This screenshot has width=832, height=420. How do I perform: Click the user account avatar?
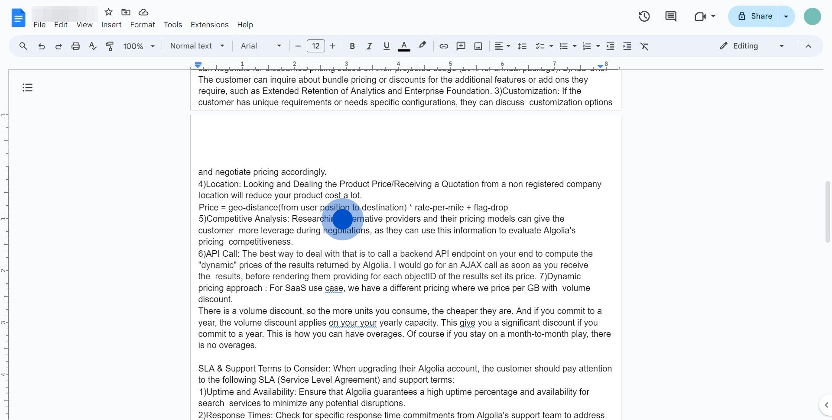pos(812,16)
